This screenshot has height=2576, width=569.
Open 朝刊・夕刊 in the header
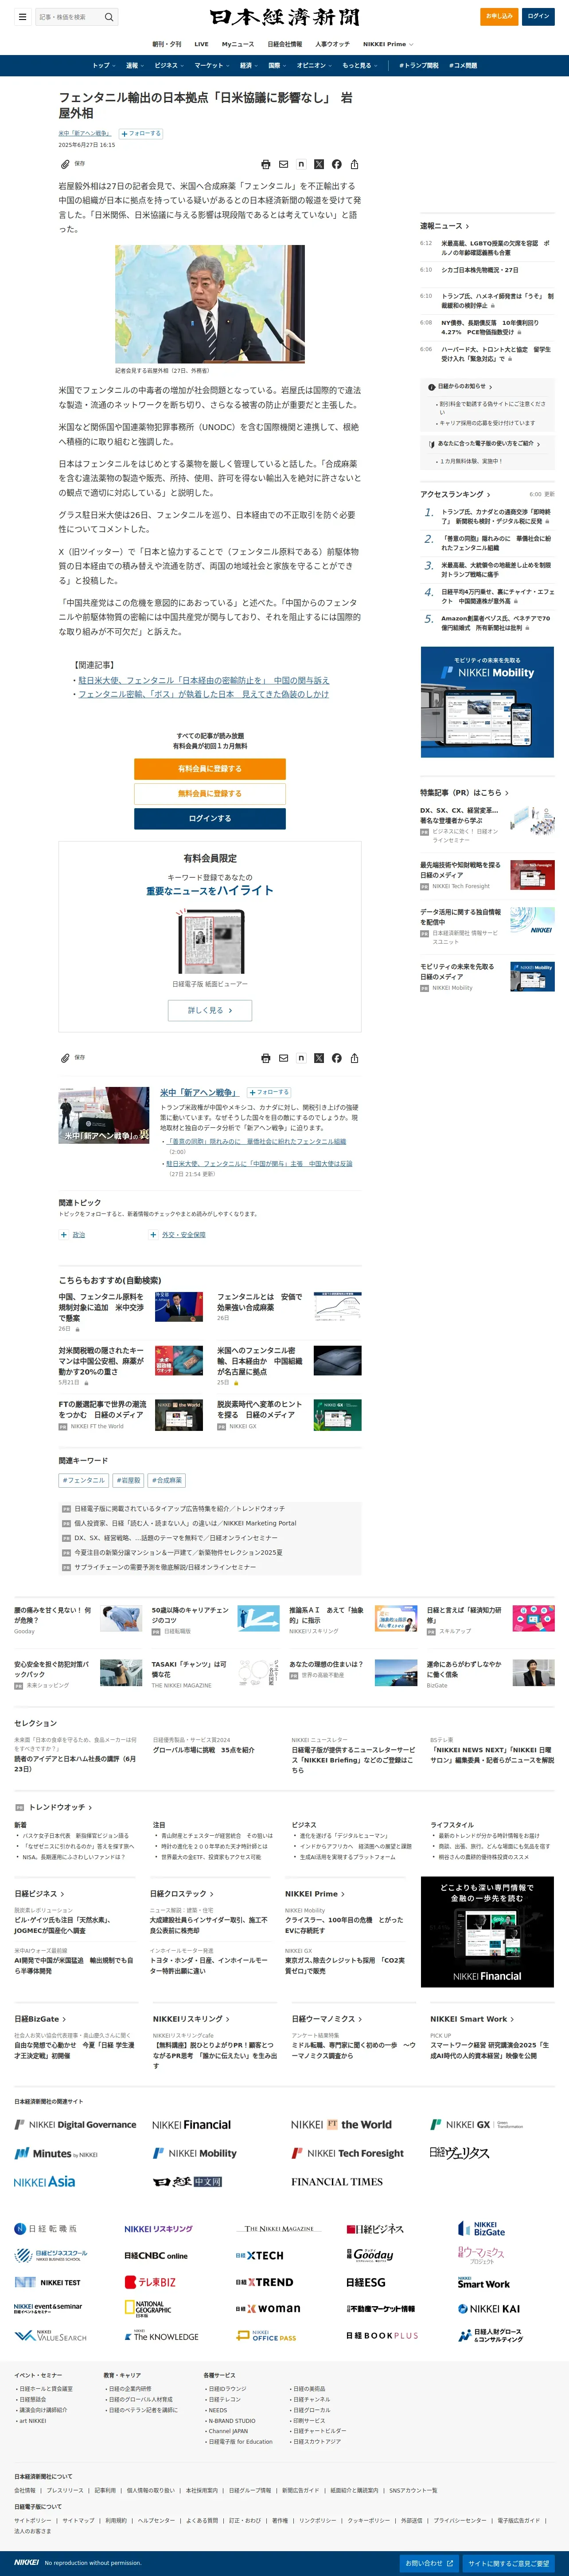click(167, 44)
